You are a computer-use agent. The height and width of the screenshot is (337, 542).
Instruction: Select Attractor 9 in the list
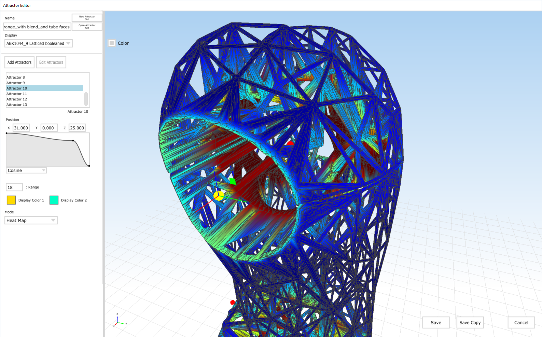44,83
